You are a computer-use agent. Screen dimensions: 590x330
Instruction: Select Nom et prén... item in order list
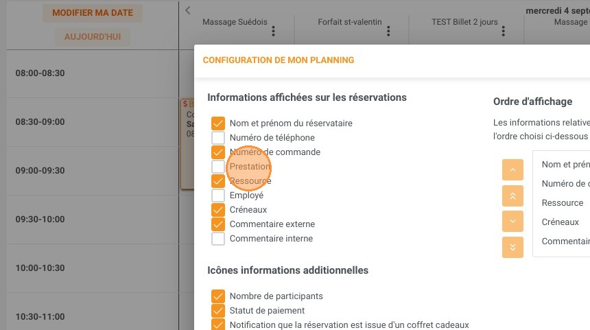coord(565,165)
